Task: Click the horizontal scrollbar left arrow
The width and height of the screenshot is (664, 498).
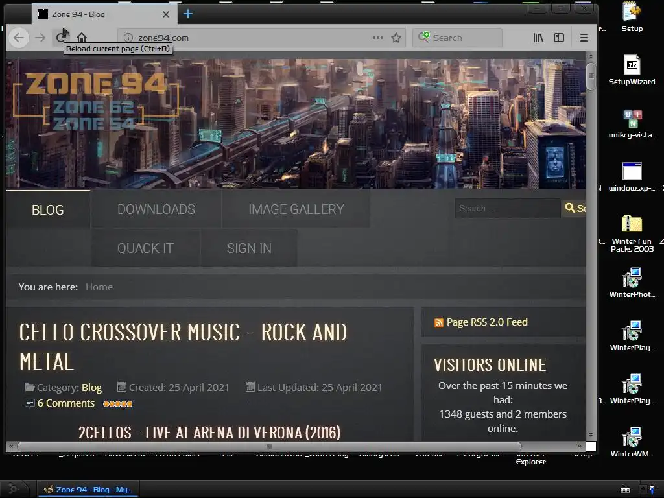Action: pos(11,446)
